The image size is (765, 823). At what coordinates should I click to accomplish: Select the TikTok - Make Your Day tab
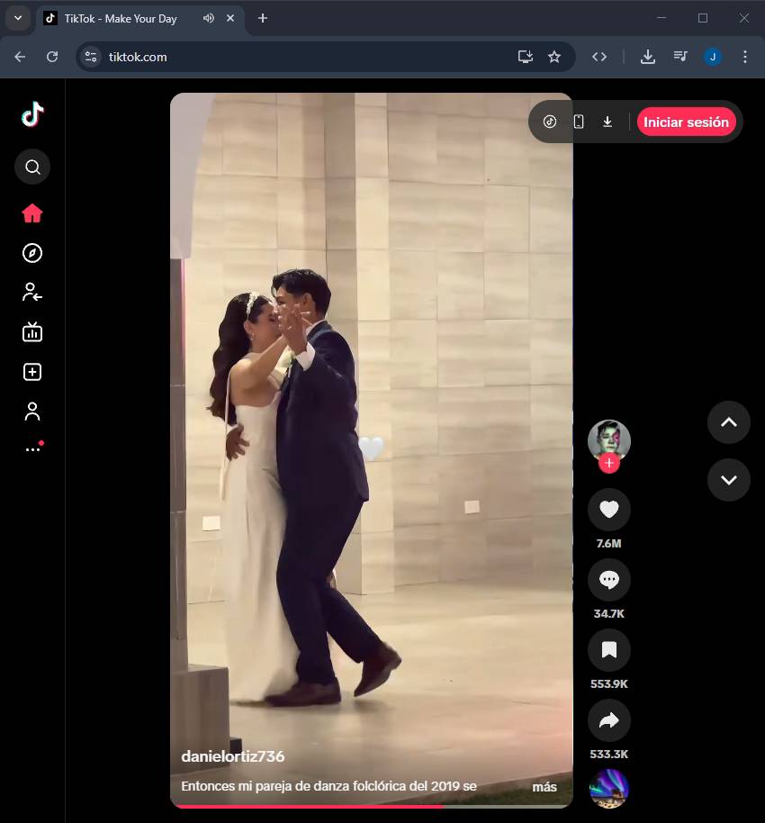click(x=121, y=18)
